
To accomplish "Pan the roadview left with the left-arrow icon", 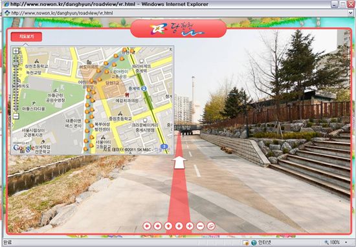I will [x=147, y=226].
